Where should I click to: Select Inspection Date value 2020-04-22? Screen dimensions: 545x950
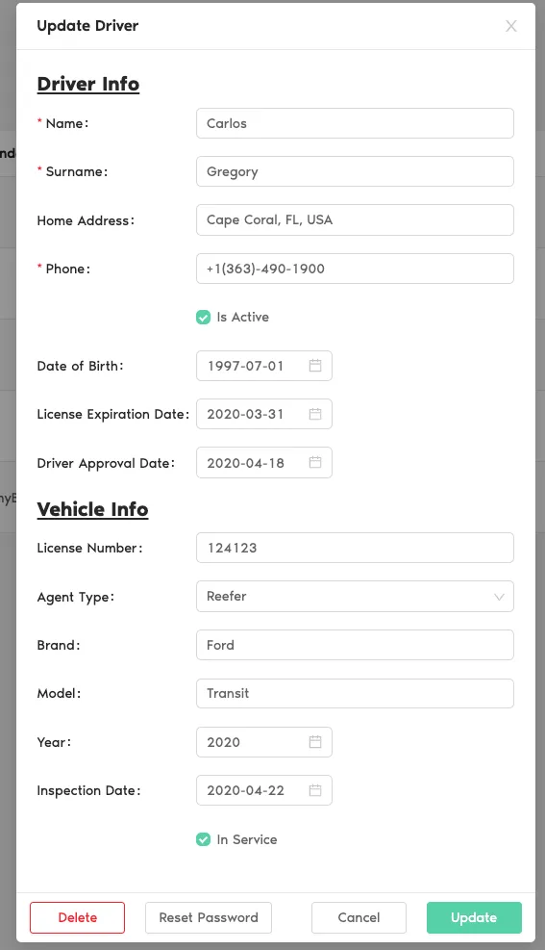click(245, 790)
